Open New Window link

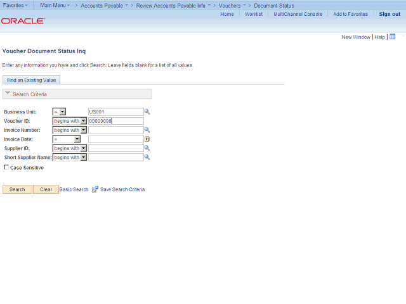356,37
